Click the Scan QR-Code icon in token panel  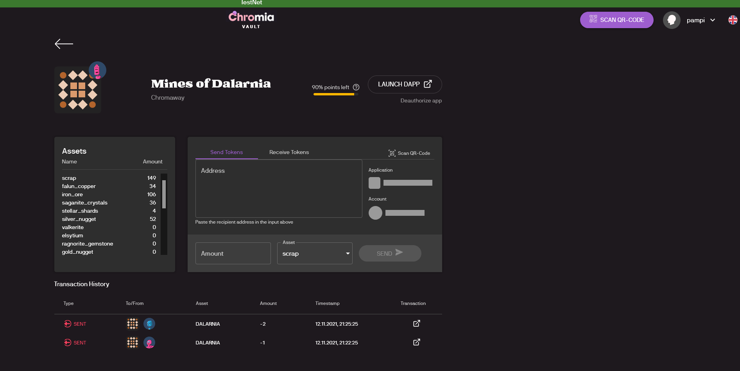tap(392, 153)
